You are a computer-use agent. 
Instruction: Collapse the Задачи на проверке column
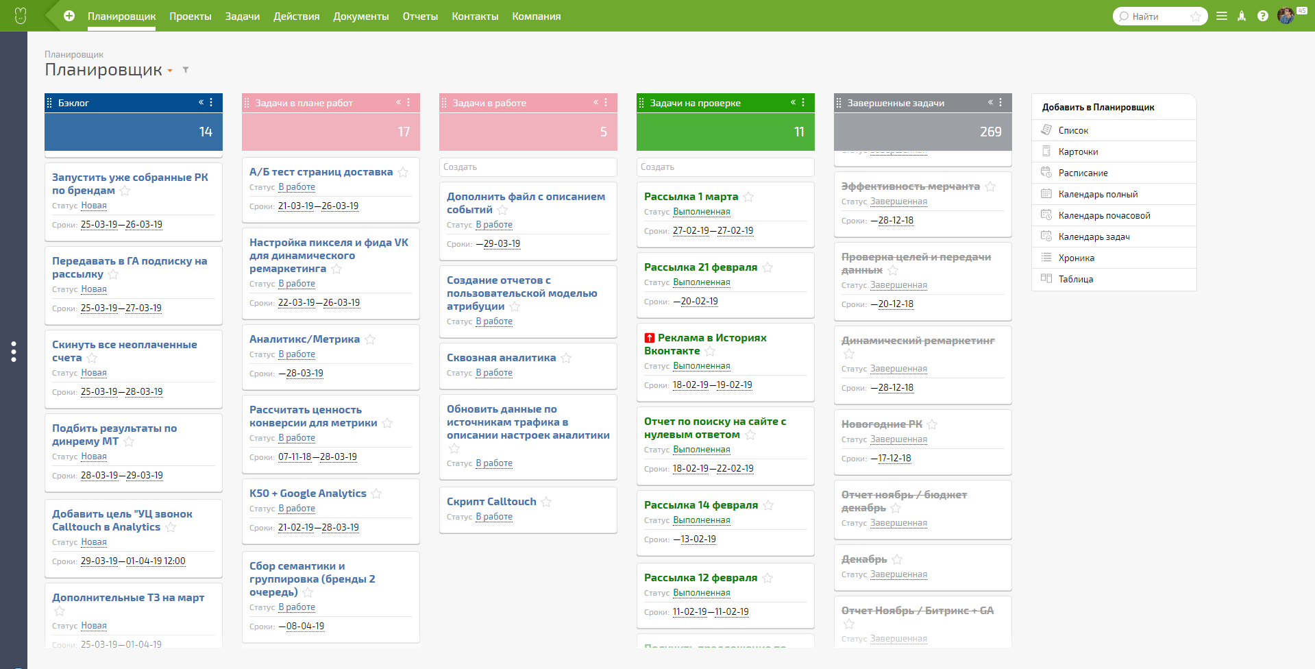793,102
